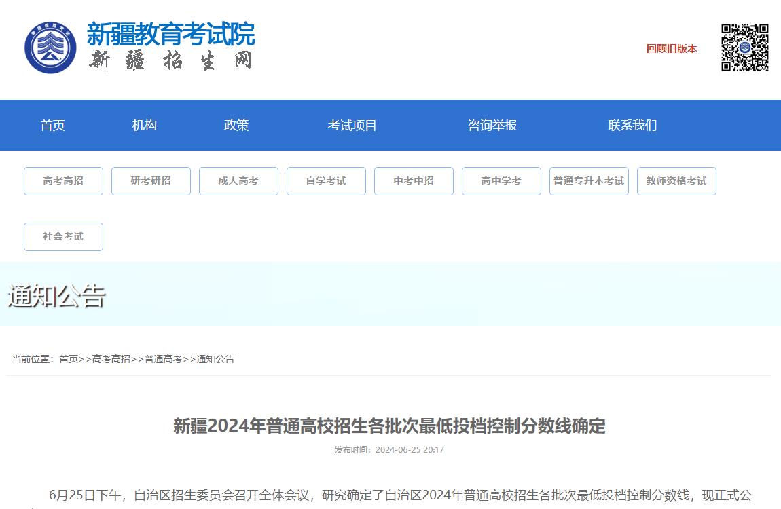
Task: Open the 机构 navigation menu
Action: pyautogui.click(x=144, y=125)
